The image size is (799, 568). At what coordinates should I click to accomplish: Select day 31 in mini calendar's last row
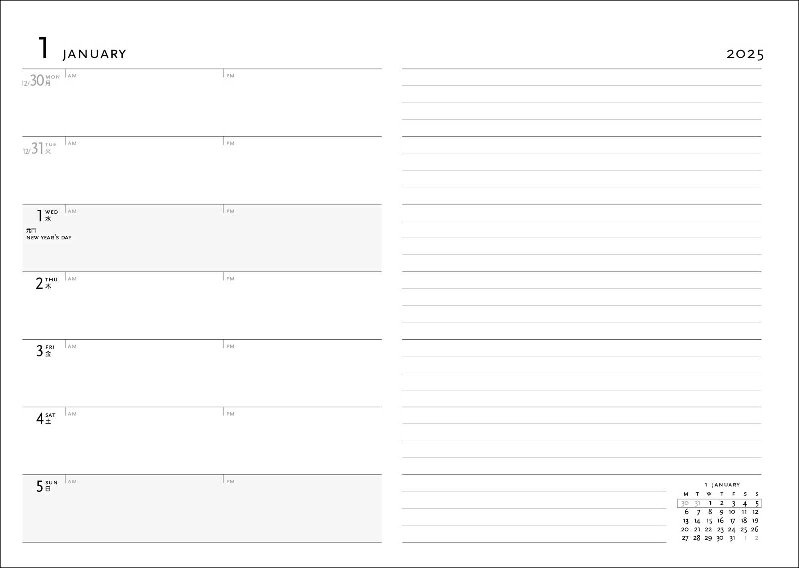click(732, 538)
